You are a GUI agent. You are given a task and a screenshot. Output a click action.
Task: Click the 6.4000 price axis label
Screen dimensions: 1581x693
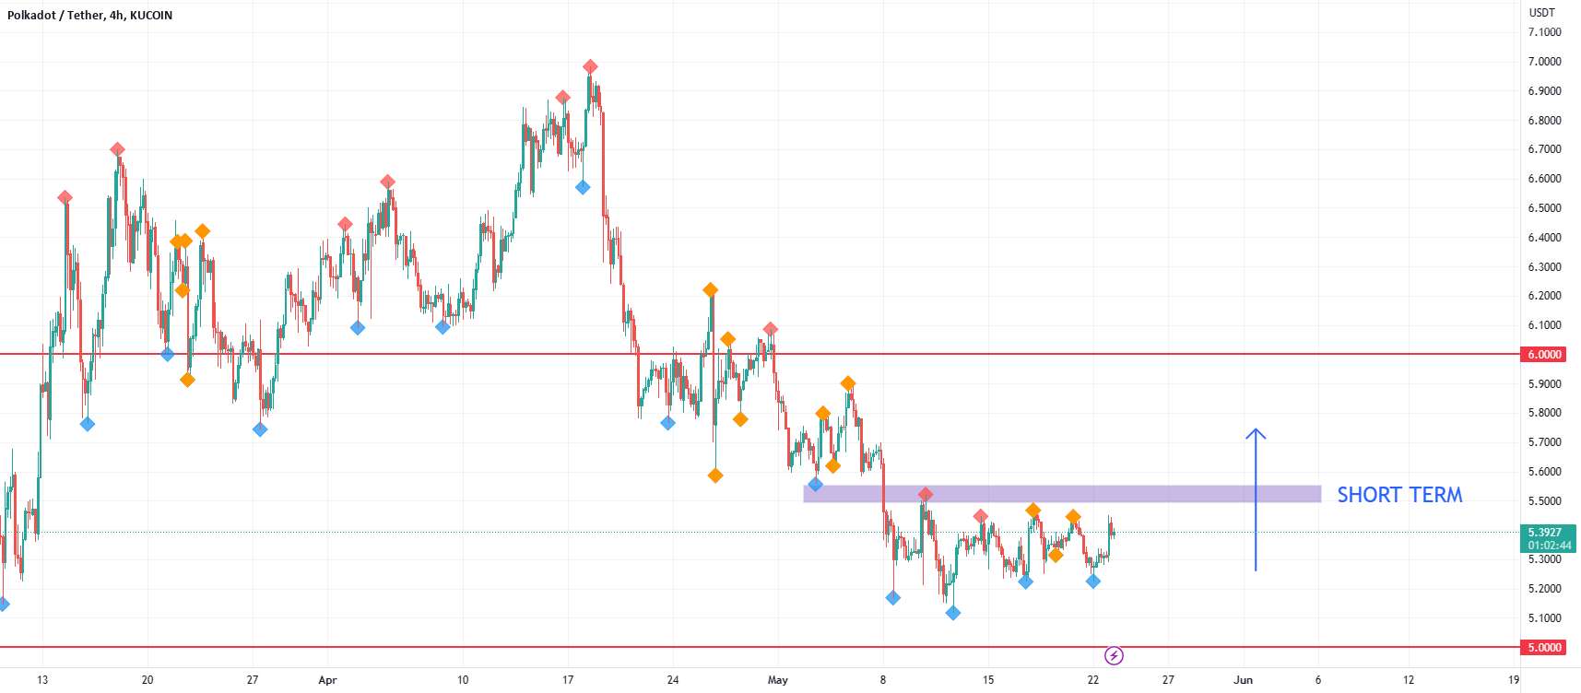tap(1544, 238)
